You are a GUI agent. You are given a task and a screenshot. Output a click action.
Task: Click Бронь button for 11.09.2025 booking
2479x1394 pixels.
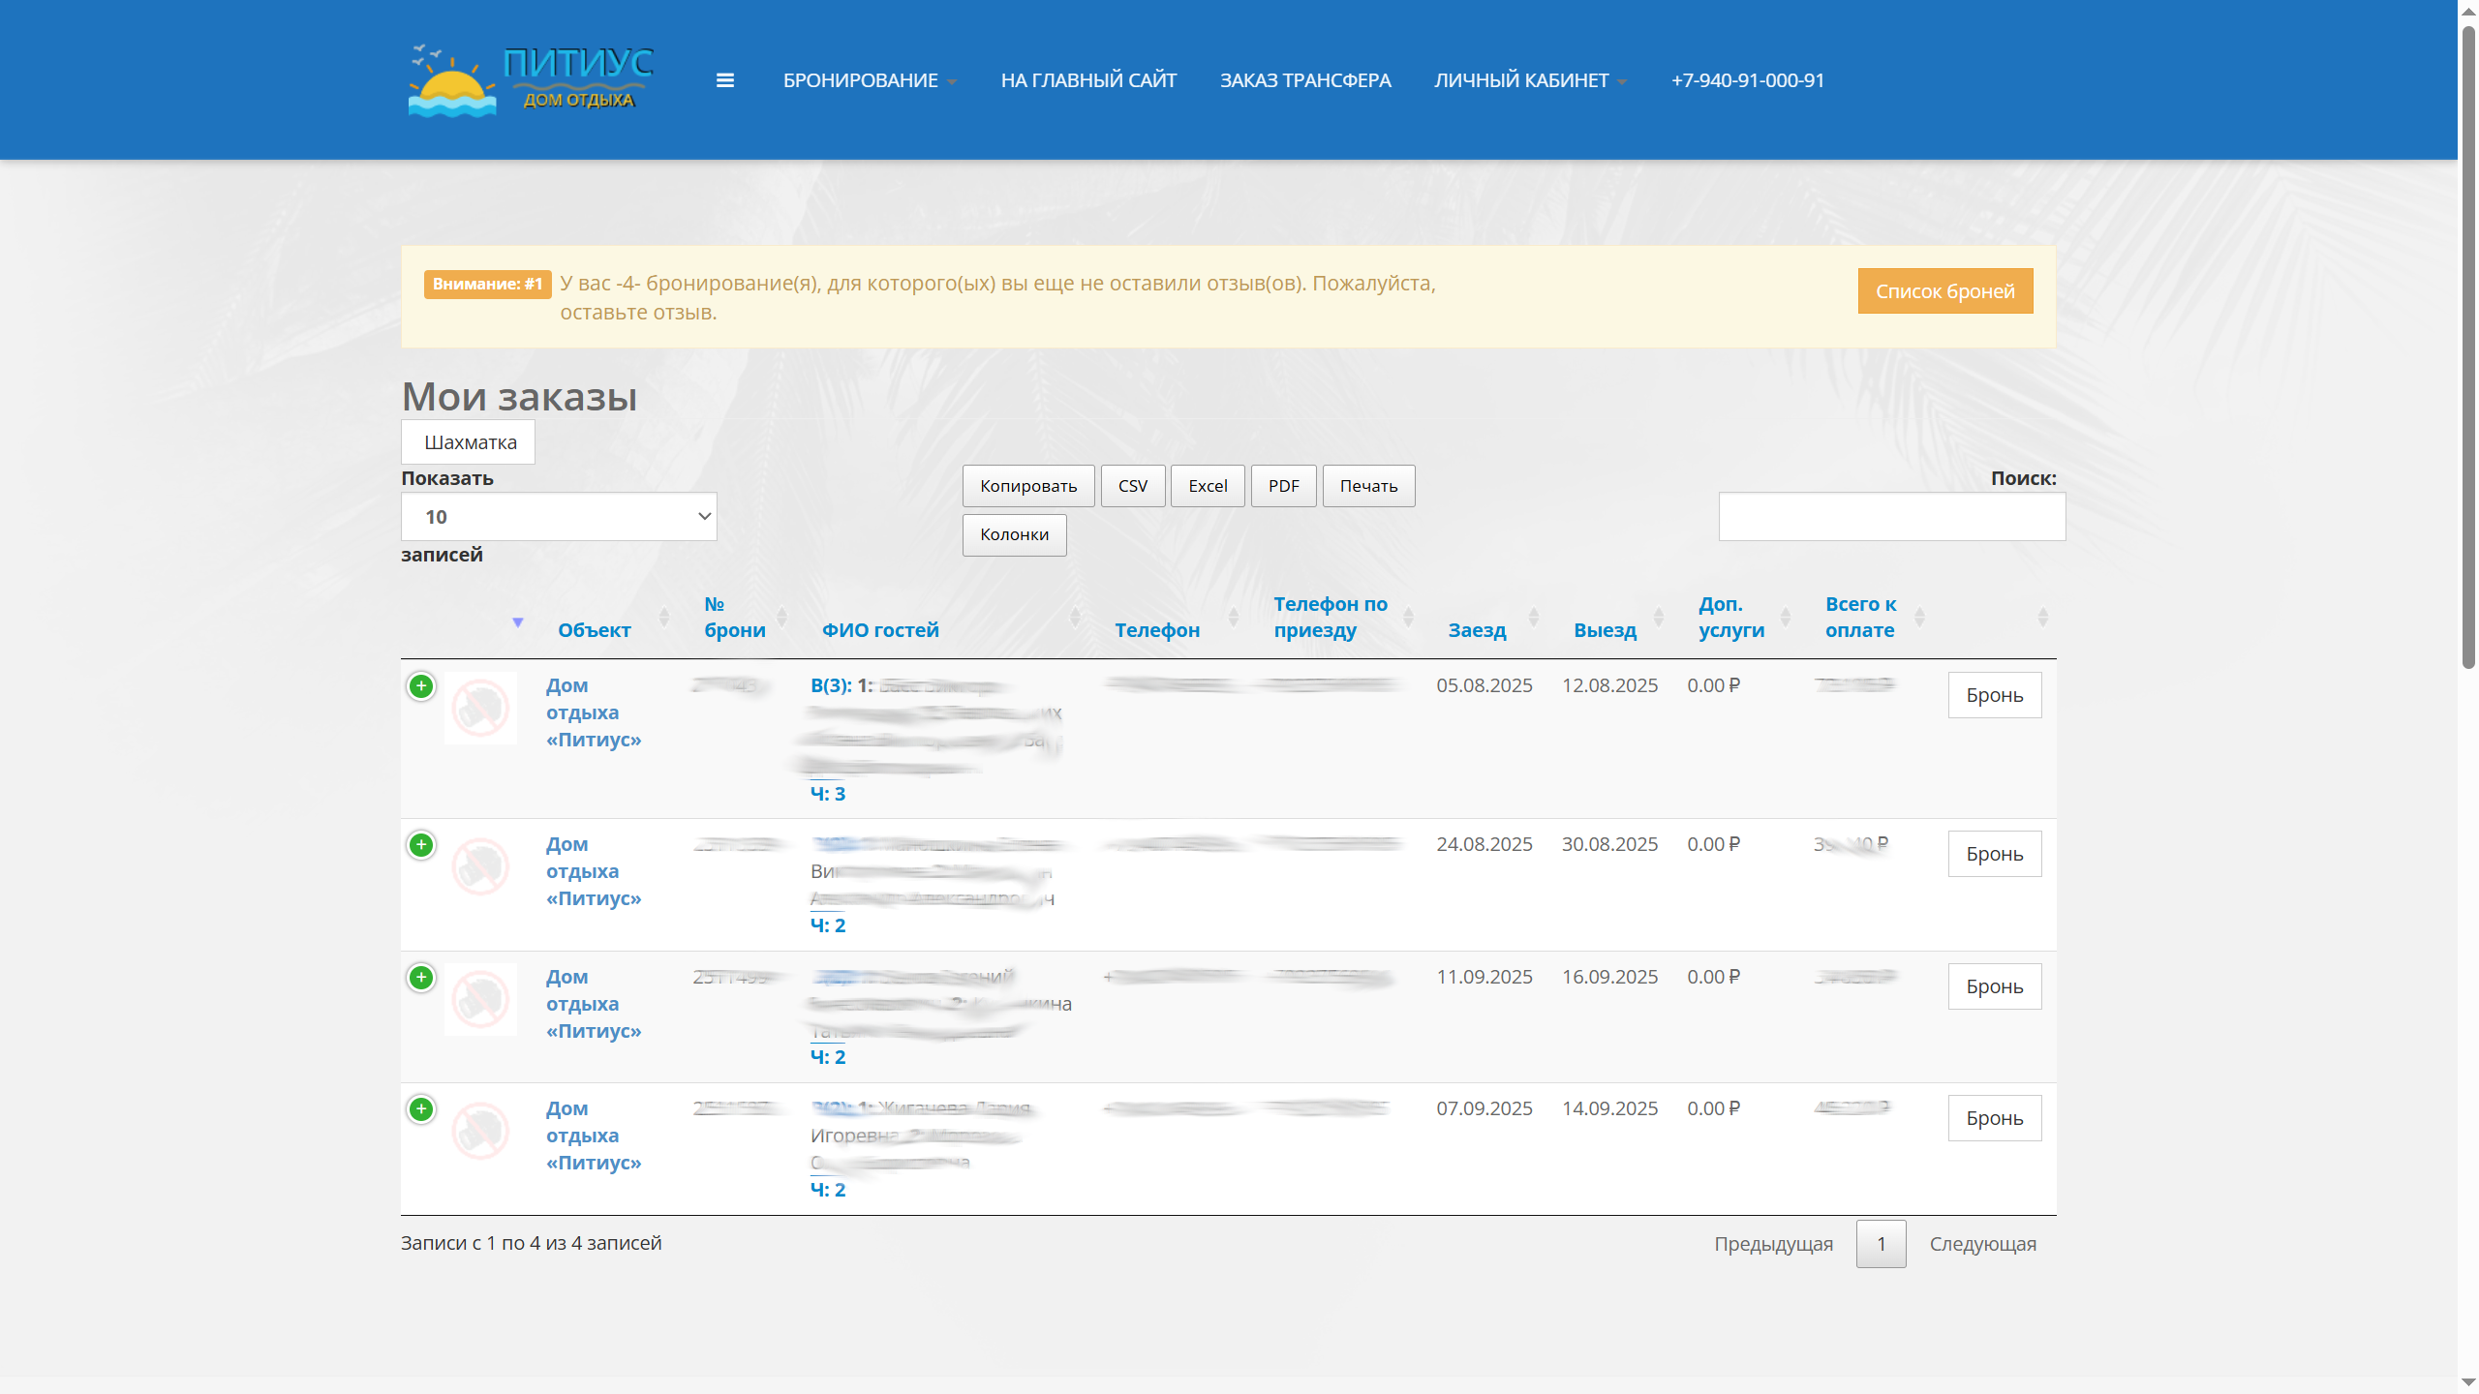pyautogui.click(x=1995, y=986)
